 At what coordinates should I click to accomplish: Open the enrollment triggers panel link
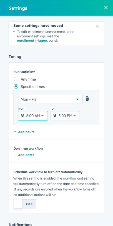pos(32,41)
